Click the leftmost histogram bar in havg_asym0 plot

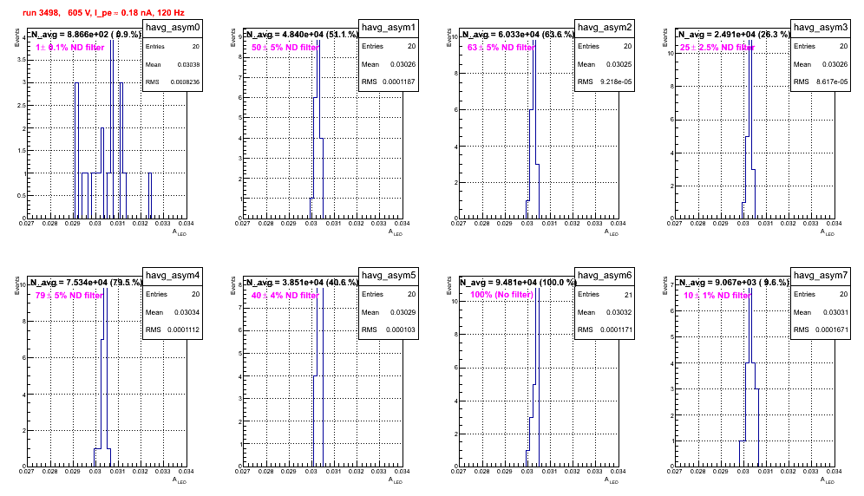point(76,151)
